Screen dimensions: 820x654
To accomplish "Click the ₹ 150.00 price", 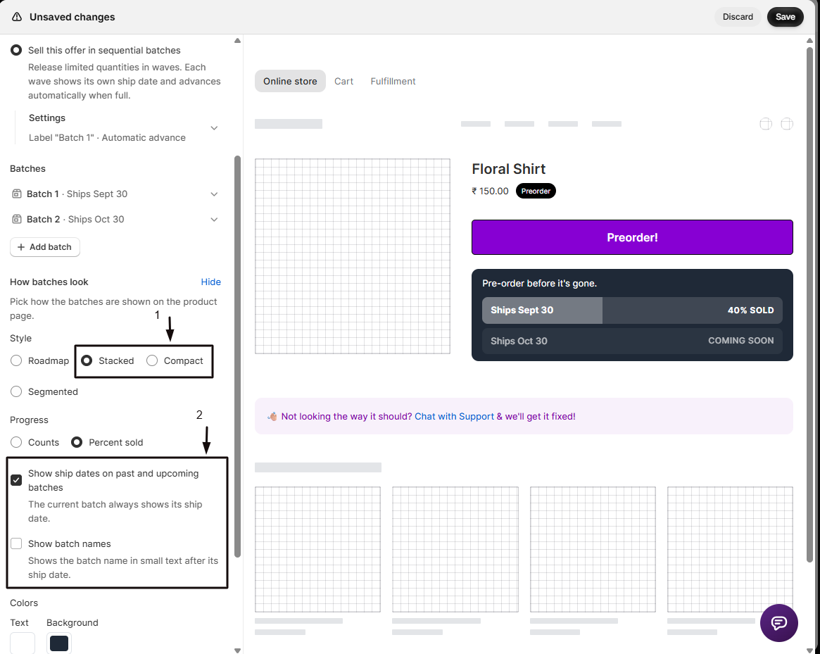I will (490, 191).
